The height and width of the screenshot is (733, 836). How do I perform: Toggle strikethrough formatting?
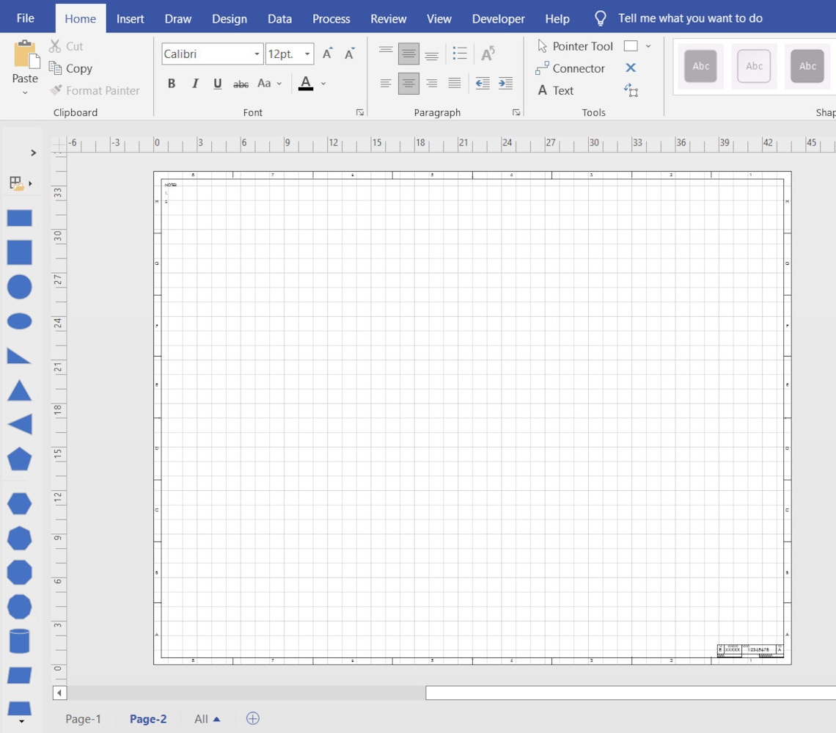coord(241,84)
